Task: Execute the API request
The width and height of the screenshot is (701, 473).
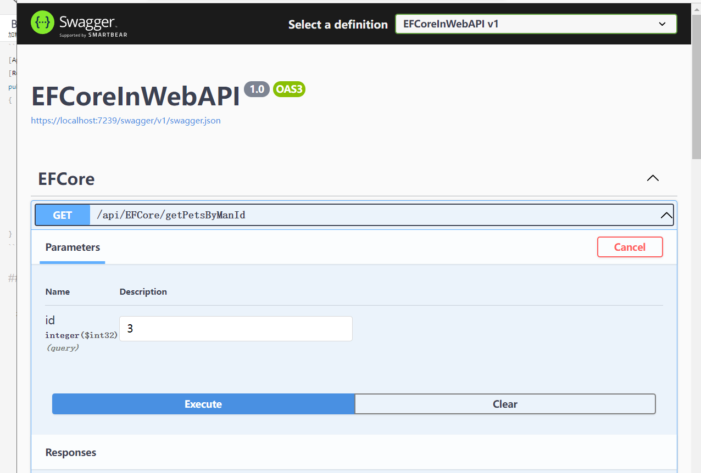Action: 203,404
